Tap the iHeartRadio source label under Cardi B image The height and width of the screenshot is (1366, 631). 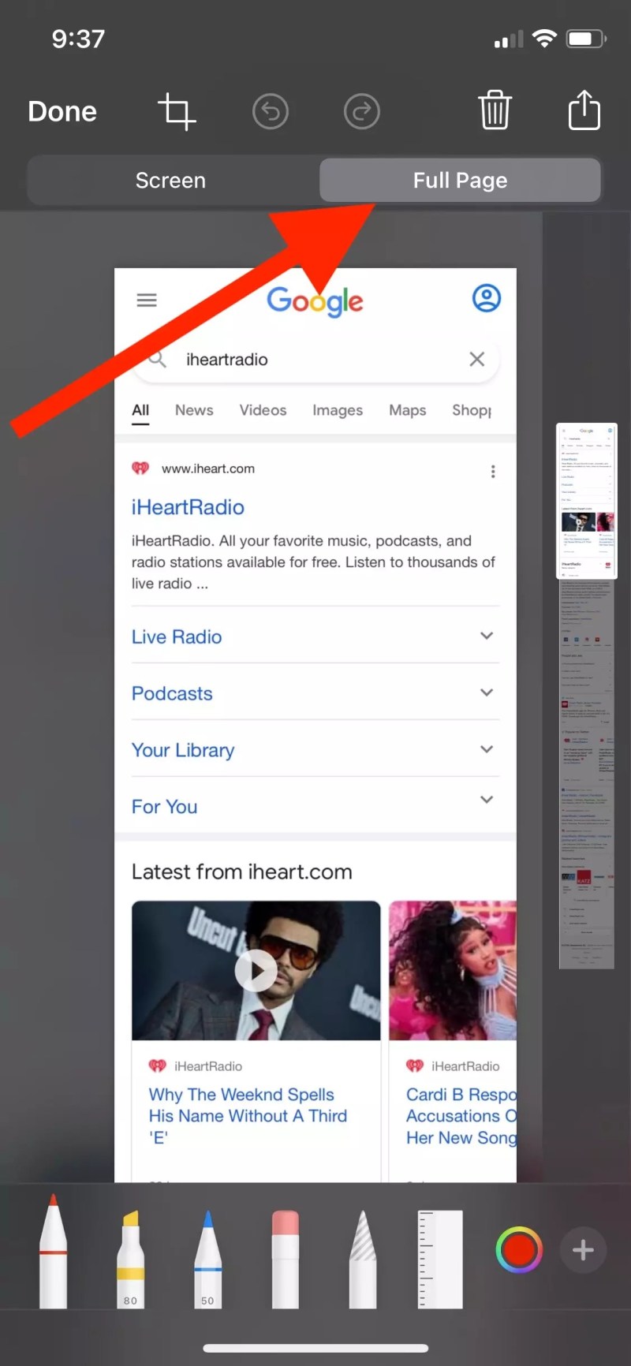click(465, 1066)
